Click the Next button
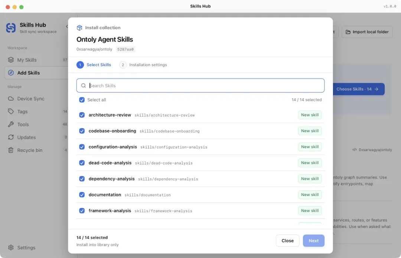 point(313,241)
